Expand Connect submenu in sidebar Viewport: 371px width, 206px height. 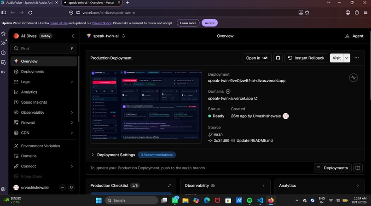tap(72, 167)
